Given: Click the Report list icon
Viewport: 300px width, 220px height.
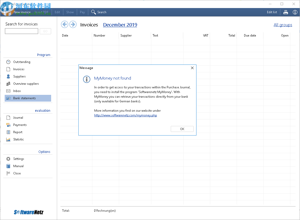Looking at the screenshot, I should [8, 132].
